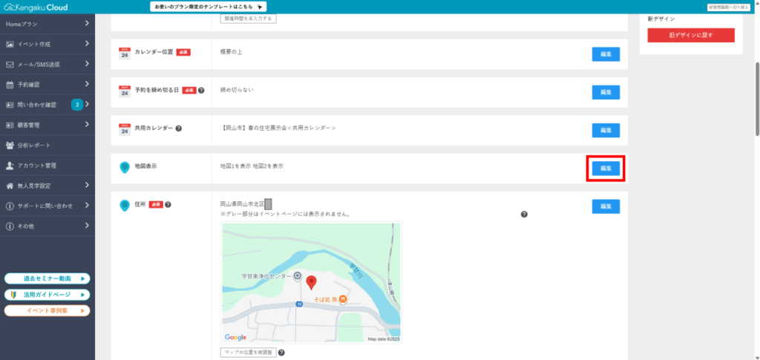Open the プラン限定テンプレート banner at top
This screenshot has height=360, width=760.
209,7
